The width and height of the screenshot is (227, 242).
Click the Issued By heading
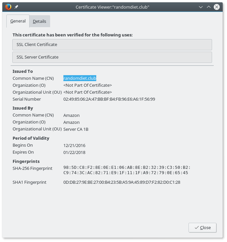23,108
